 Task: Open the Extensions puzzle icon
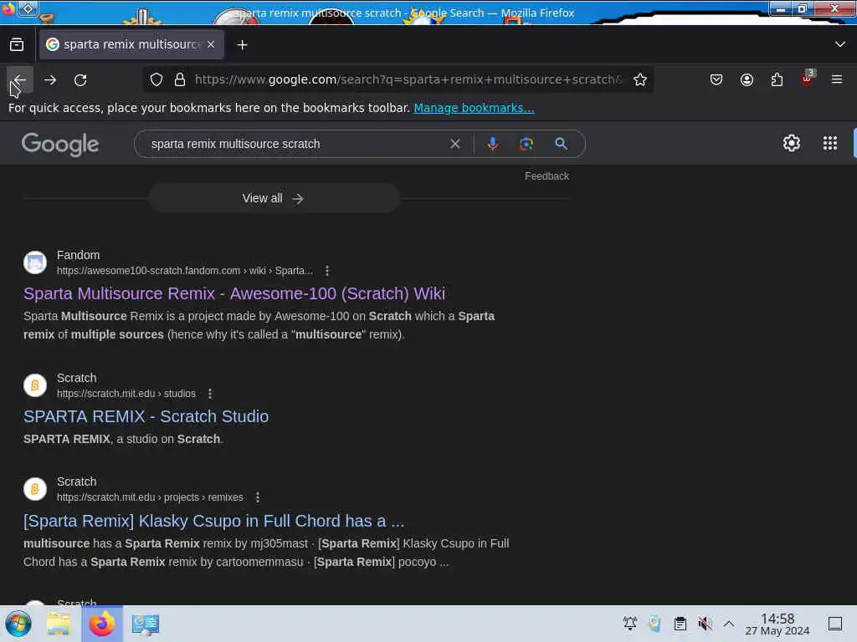coord(777,79)
